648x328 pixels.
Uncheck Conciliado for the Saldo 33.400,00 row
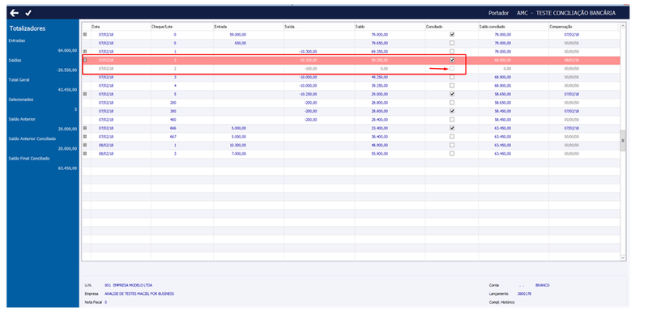click(452, 128)
